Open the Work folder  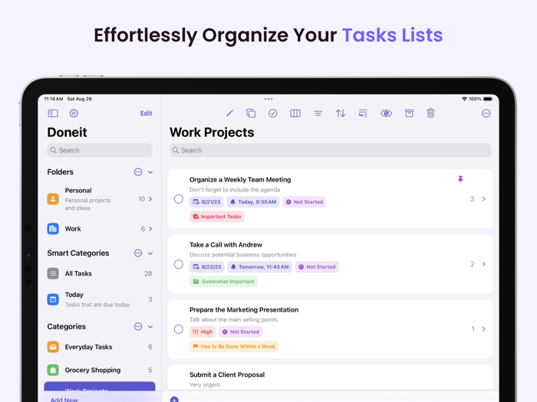(100, 229)
